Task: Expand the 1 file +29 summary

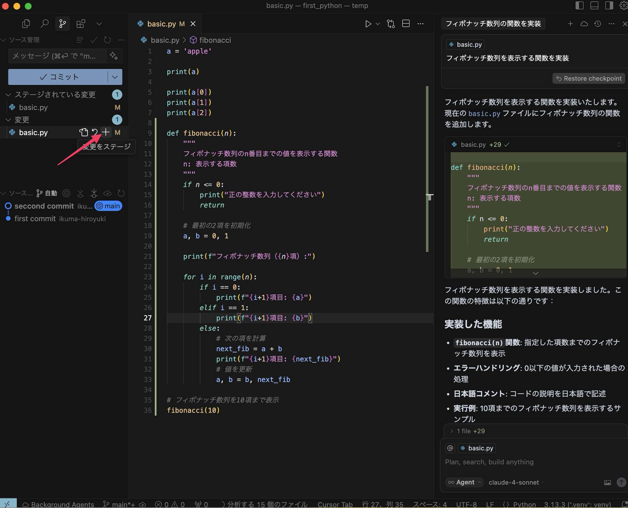Action: pos(452,431)
